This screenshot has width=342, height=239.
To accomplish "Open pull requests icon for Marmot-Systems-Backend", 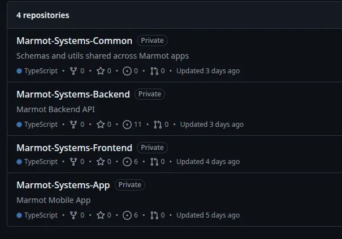I will (158, 125).
